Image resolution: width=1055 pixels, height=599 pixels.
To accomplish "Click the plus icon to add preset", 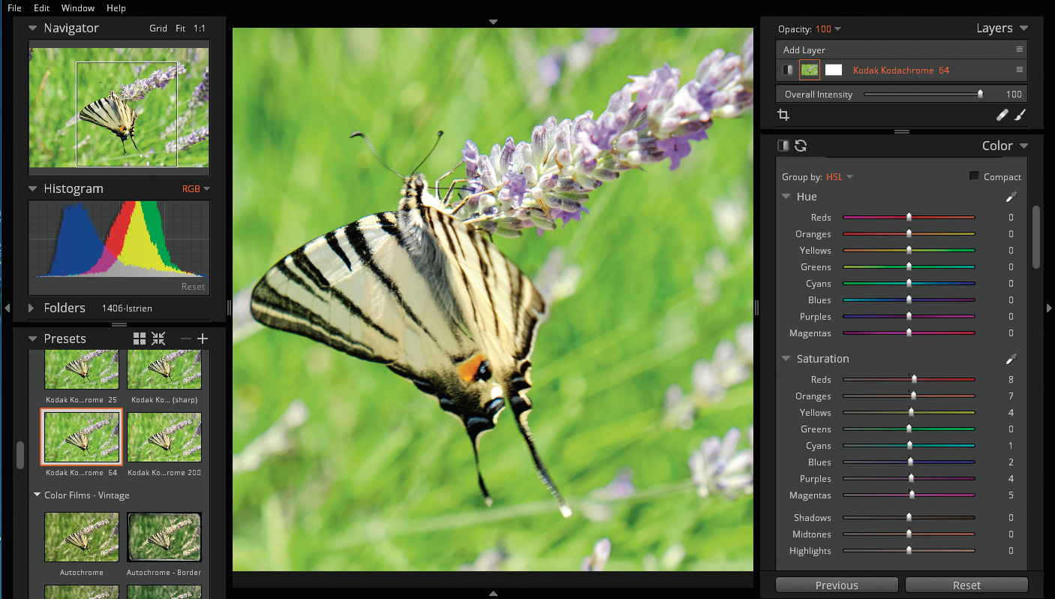I will click(x=202, y=339).
